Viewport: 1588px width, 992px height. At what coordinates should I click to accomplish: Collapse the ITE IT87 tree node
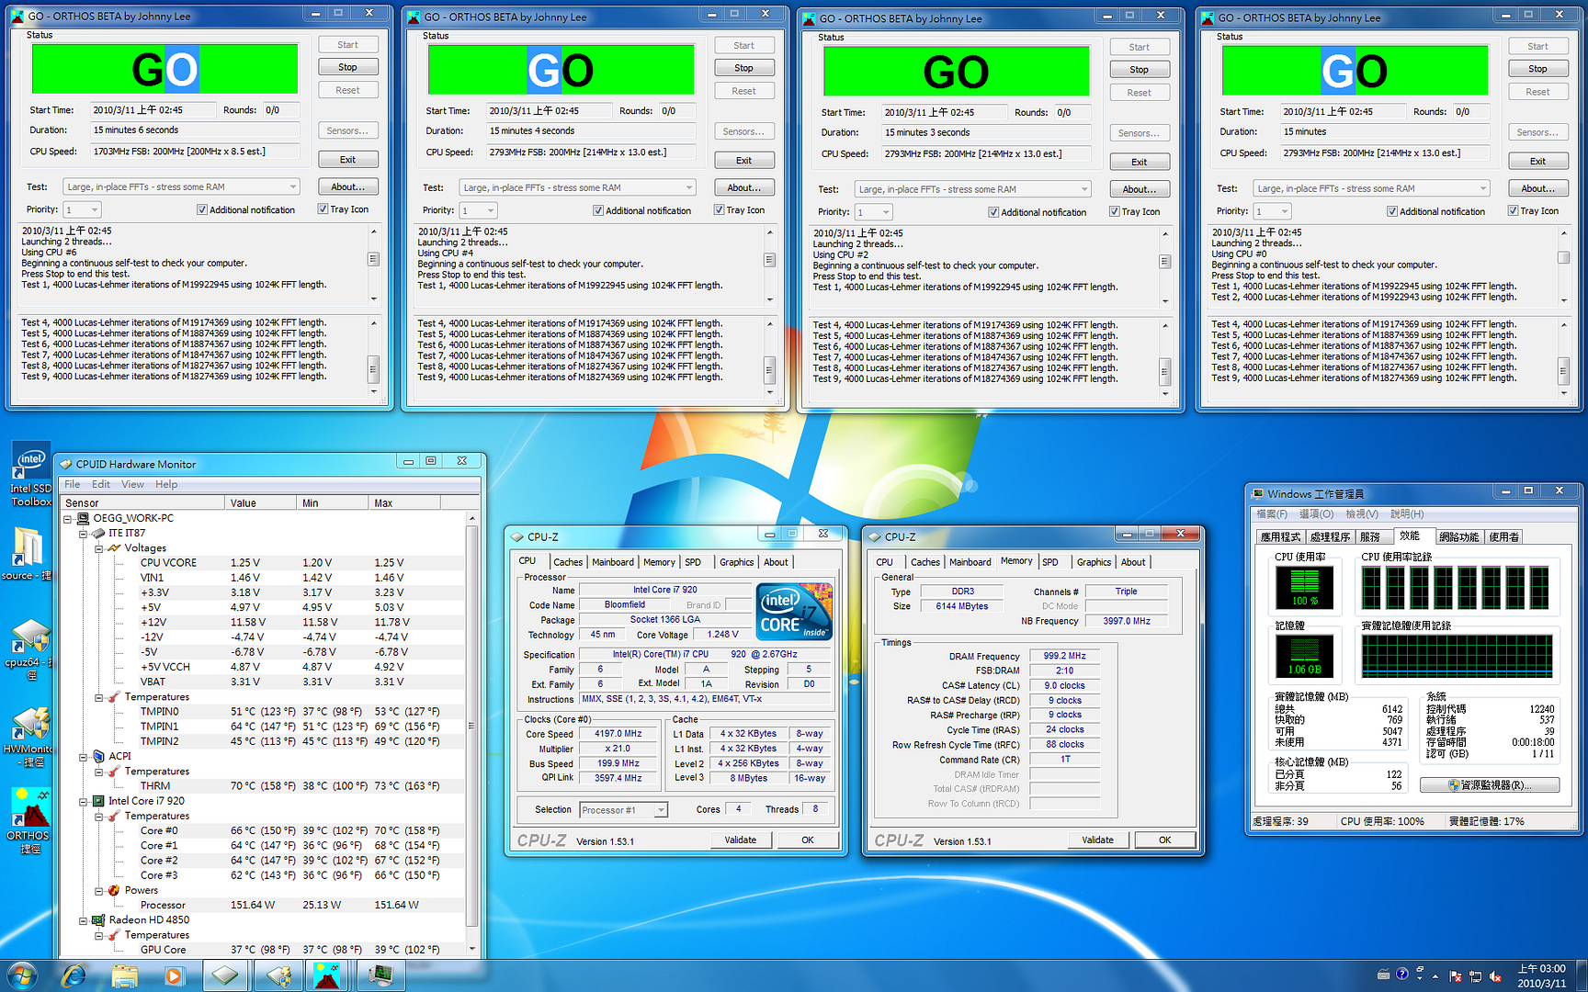(x=83, y=533)
